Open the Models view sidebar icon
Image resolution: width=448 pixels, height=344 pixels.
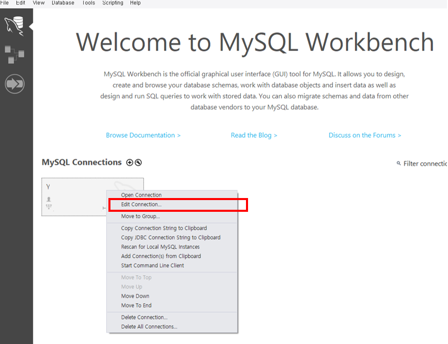[14, 54]
